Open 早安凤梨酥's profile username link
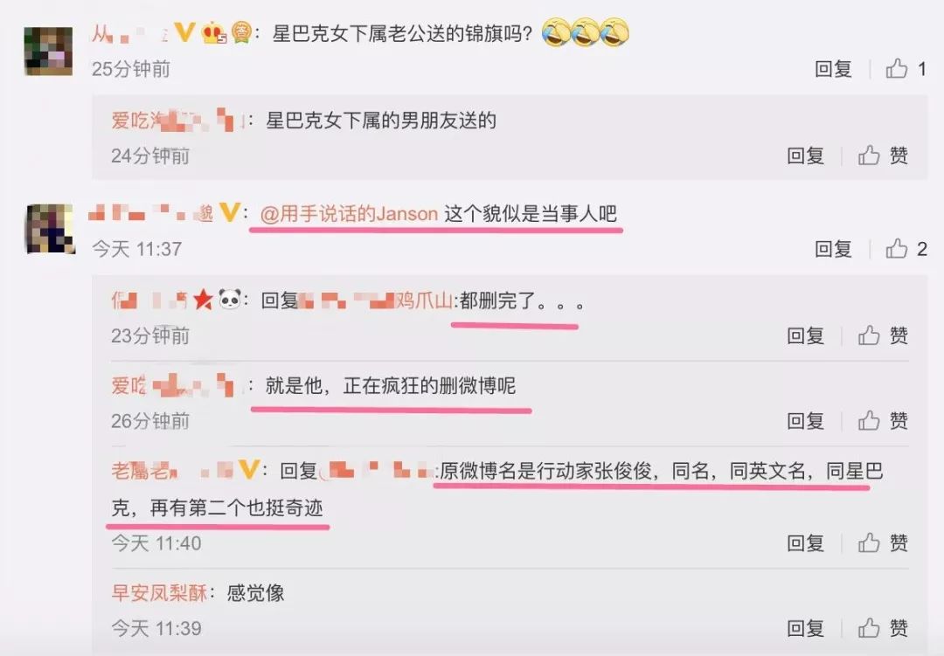Image resolution: width=944 pixels, height=656 pixels. tap(160, 593)
